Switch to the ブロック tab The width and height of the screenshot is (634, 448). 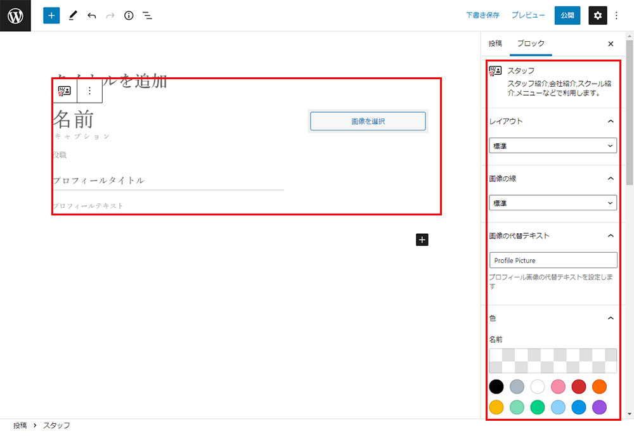531,44
